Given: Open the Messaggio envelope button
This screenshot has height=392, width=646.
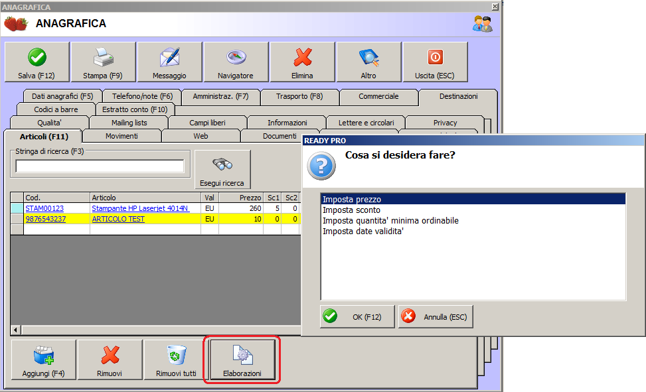Looking at the screenshot, I should (x=169, y=62).
